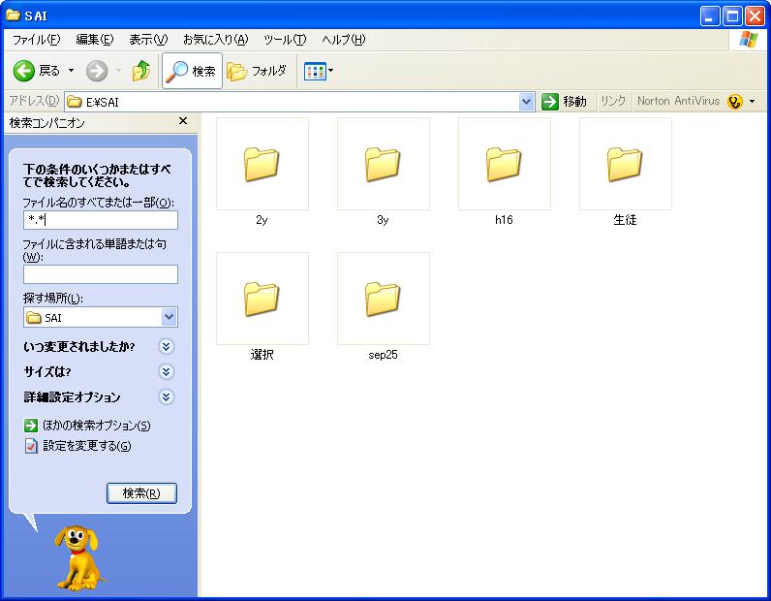
Task: Open the 探す場所 location dropdown
Action: [x=170, y=317]
